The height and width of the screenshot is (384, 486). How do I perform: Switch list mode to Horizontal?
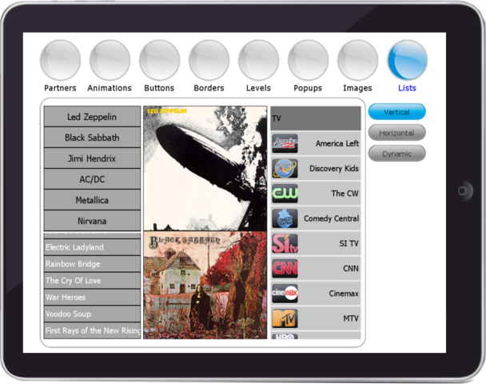[396, 133]
